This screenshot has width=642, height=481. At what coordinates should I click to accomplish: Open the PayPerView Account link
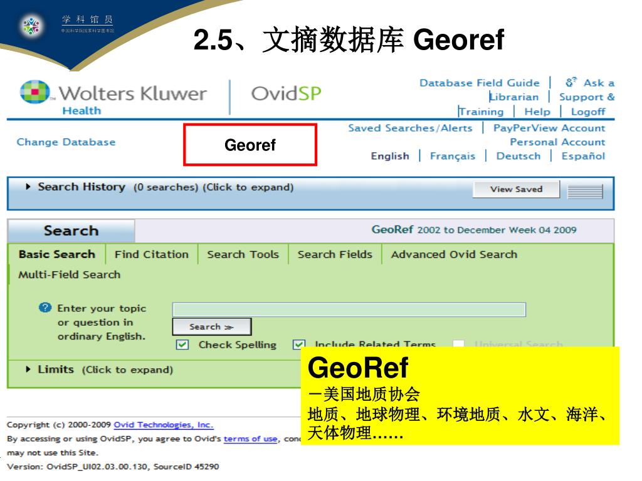[549, 128]
